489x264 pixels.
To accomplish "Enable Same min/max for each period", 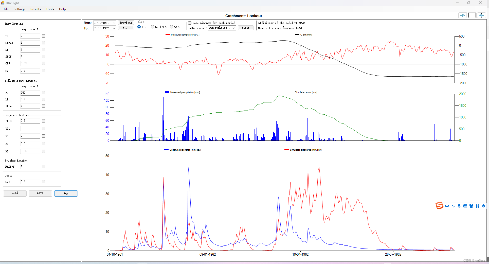I will (190, 23).
